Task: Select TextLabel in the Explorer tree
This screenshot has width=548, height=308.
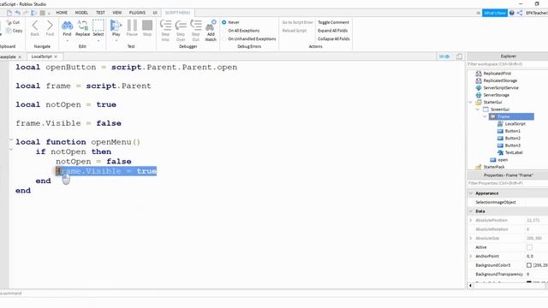Action: coord(514,152)
